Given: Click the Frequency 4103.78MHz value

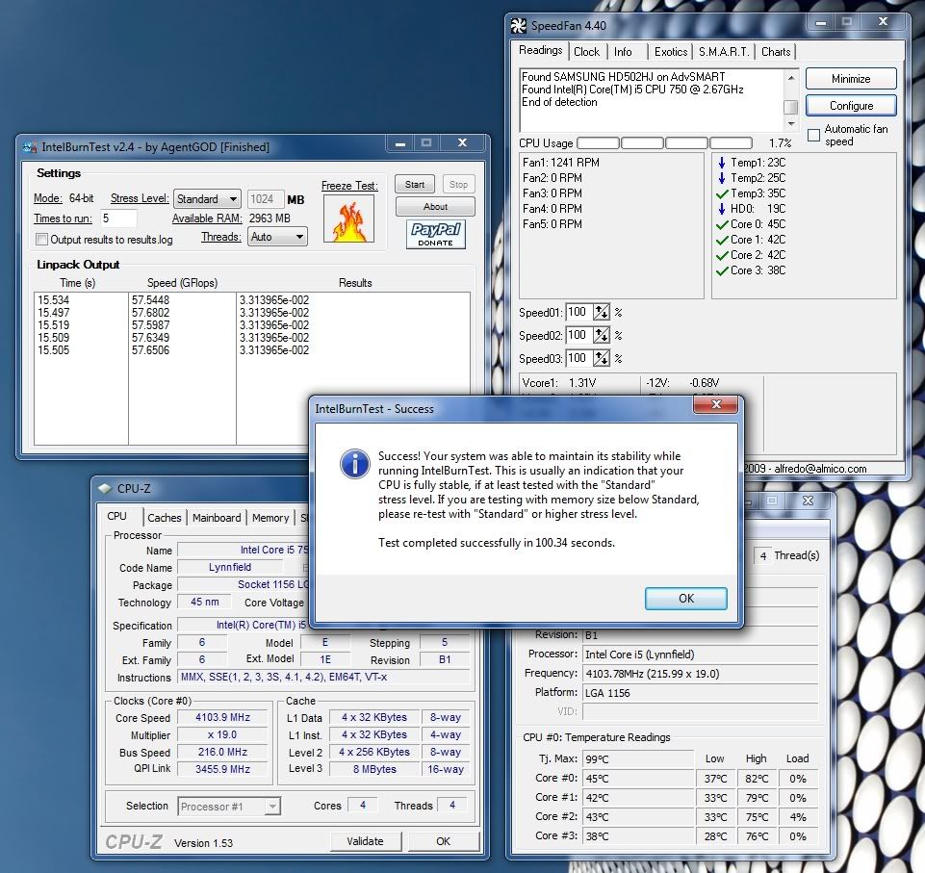Looking at the screenshot, I should 700,674.
